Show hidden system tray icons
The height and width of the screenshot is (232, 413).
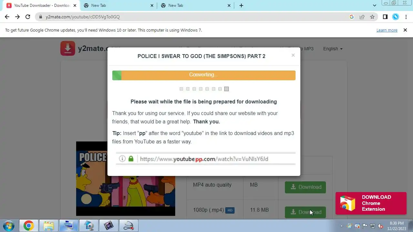coord(341,226)
